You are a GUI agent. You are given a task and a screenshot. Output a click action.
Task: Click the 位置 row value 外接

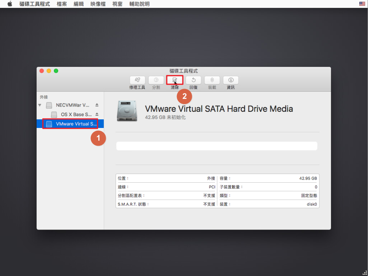point(211,178)
